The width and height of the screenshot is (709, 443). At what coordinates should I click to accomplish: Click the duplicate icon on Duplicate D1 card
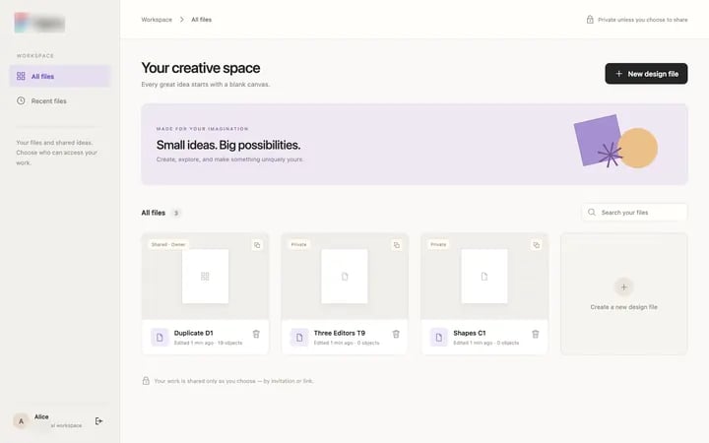click(257, 245)
